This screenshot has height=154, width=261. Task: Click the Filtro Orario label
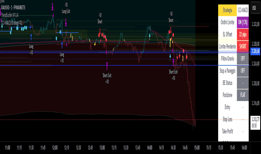[227, 59]
